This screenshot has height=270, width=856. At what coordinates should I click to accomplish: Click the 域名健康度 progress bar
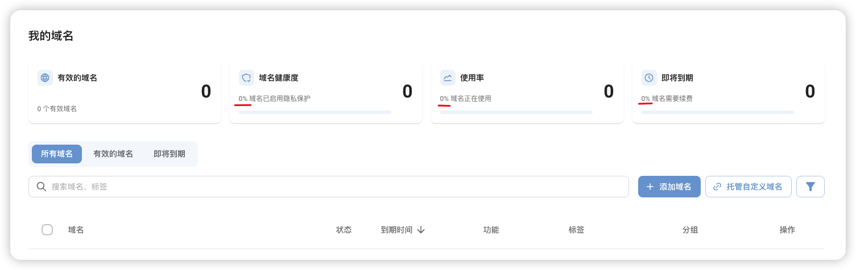315,112
